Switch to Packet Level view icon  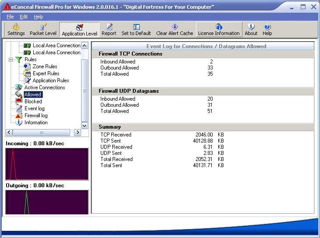[x=43, y=27]
